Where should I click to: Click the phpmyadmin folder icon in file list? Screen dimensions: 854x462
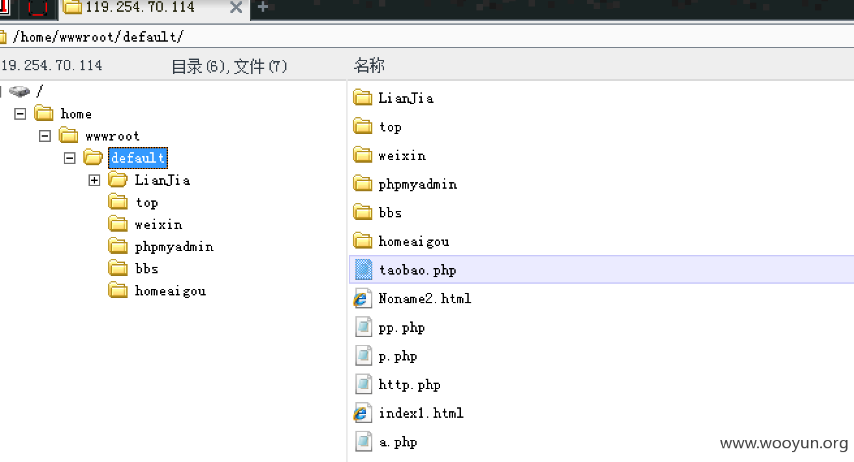[x=363, y=184]
